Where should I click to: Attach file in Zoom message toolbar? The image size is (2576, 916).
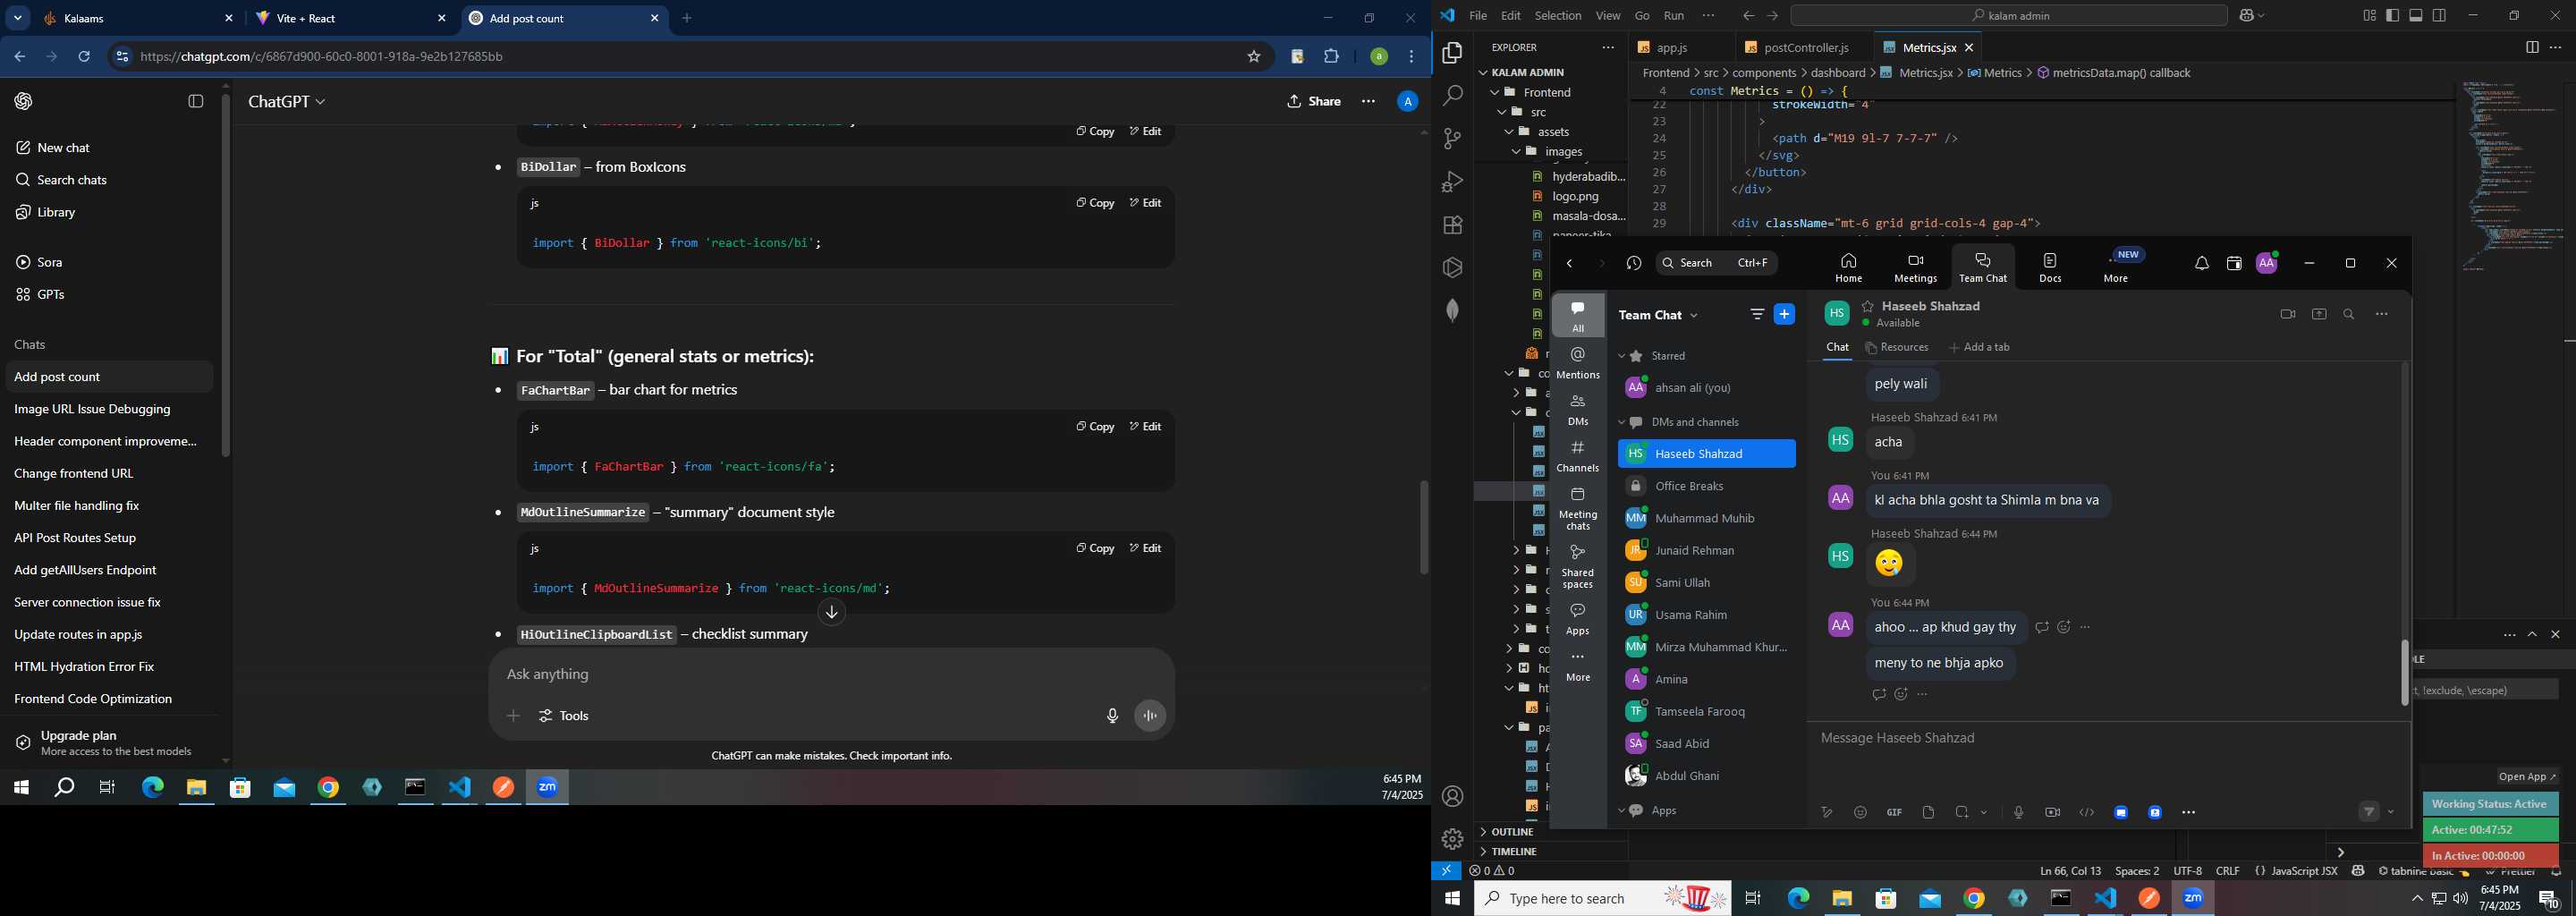[1928, 812]
